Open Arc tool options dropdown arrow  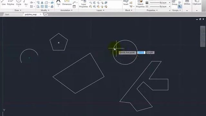pyautogui.click(x=26, y=6)
